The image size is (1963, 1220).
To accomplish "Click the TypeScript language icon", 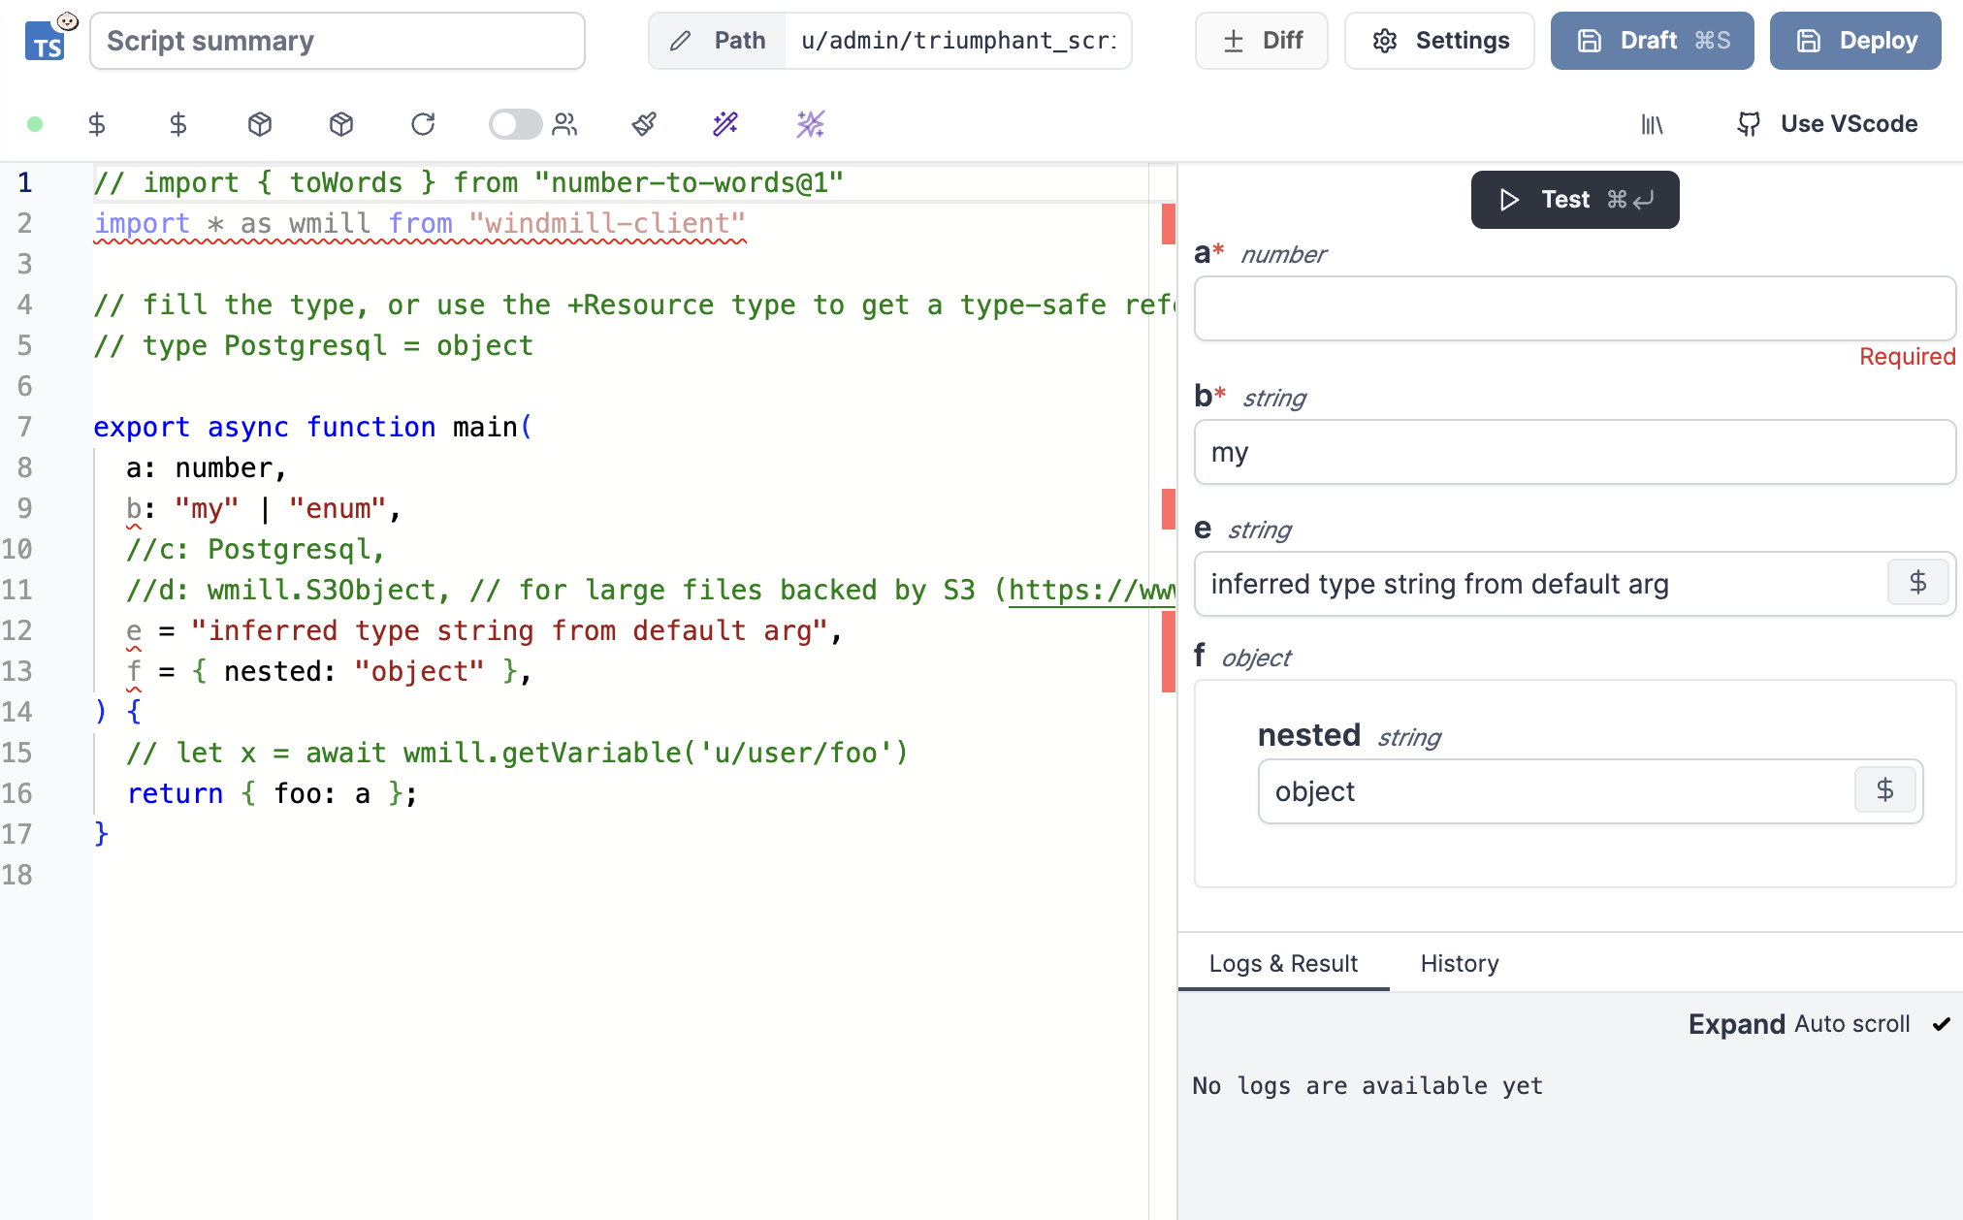I will 46,42.
